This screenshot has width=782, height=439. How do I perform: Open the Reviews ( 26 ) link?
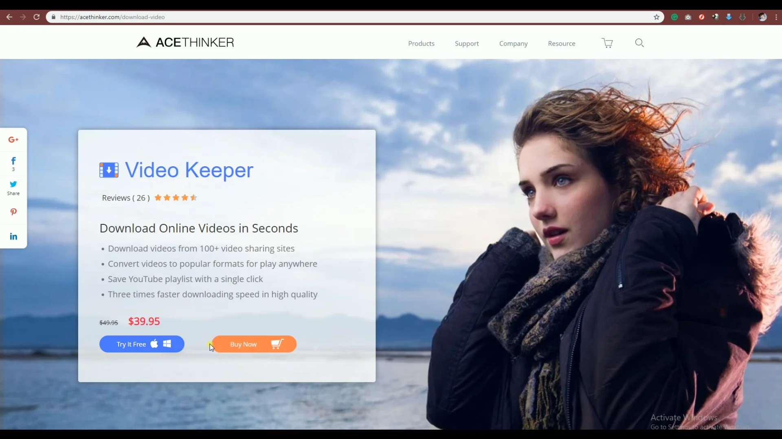(x=126, y=198)
